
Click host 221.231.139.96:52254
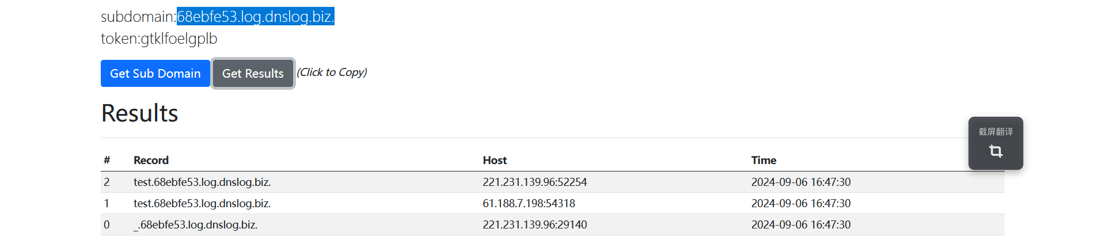535,182
